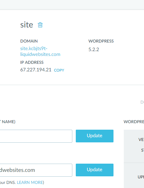The image size is (144, 188).
Task: Copy the IP address with COPY
Action: tap(59, 70)
